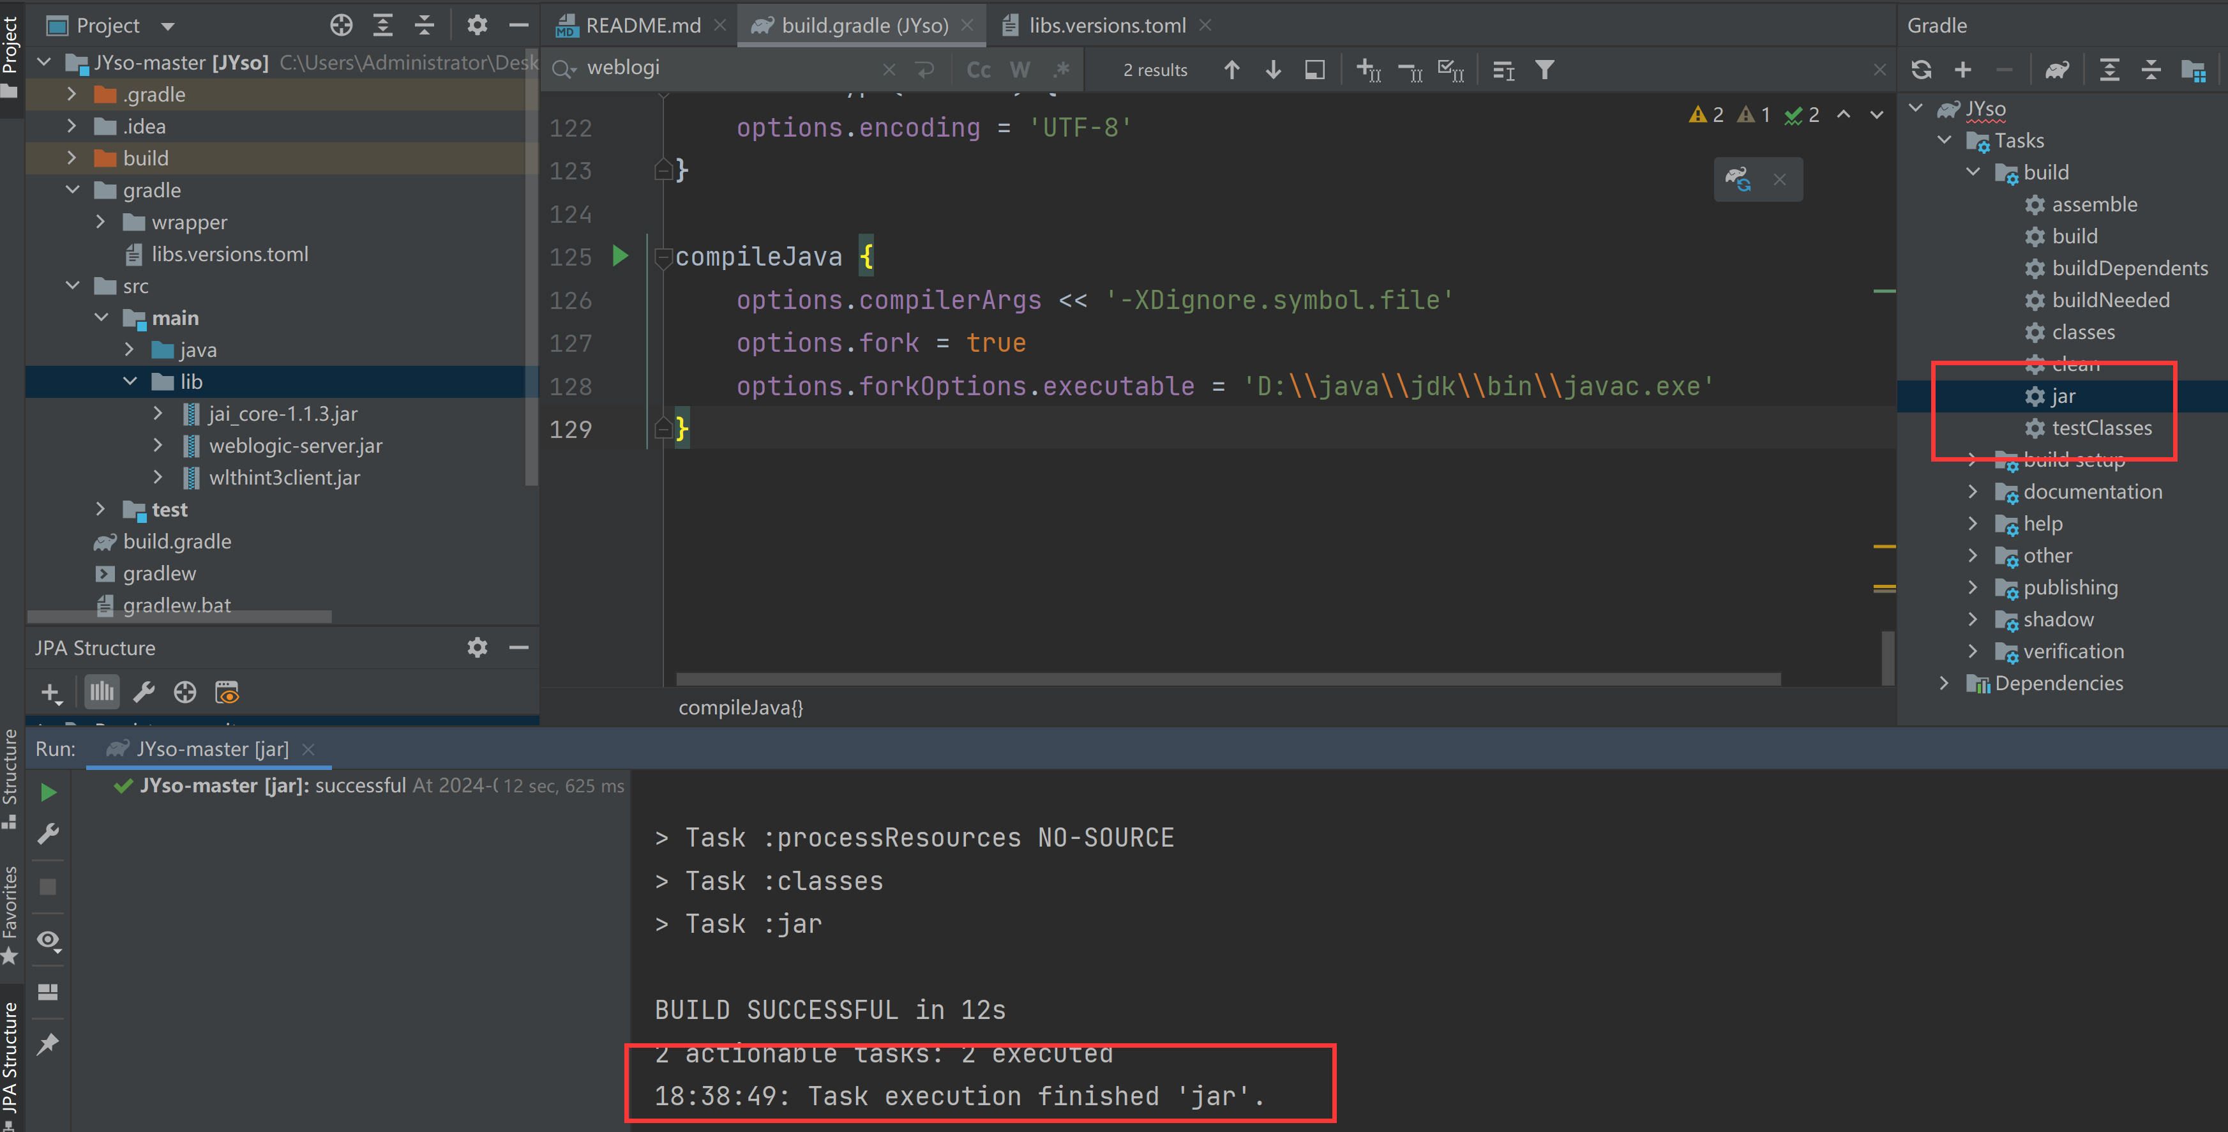The height and width of the screenshot is (1132, 2228).
Task: Collapse all in Gradle panel
Action: pyautogui.click(x=2151, y=70)
